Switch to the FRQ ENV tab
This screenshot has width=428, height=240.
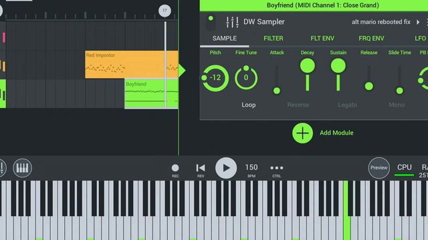pyautogui.click(x=371, y=39)
